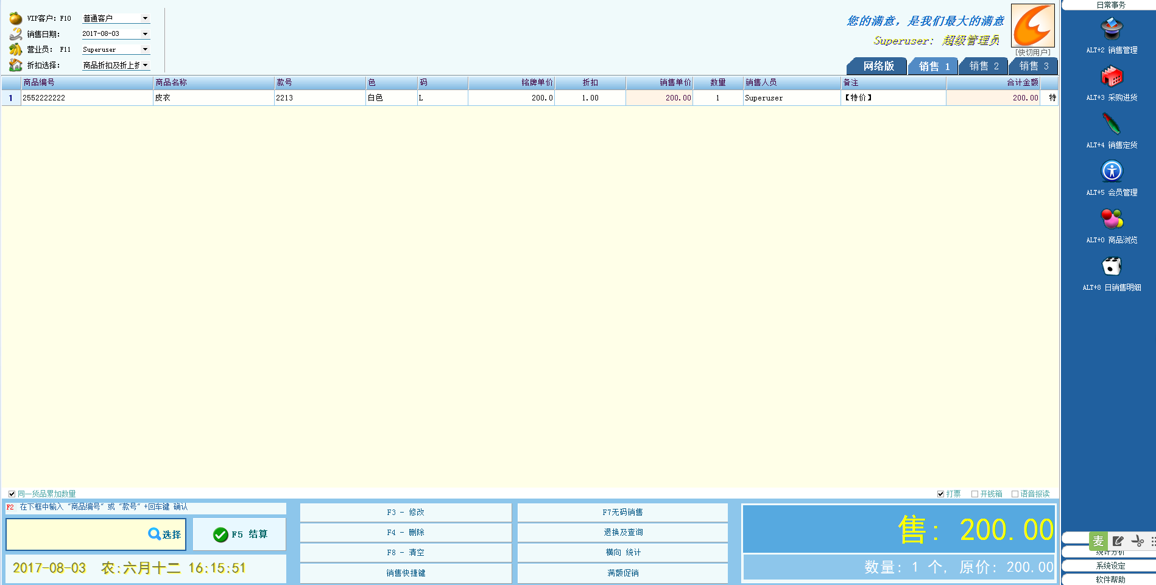Click the edit pencil icon in floating toolbar
The width and height of the screenshot is (1156, 585).
[x=1118, y=541]
